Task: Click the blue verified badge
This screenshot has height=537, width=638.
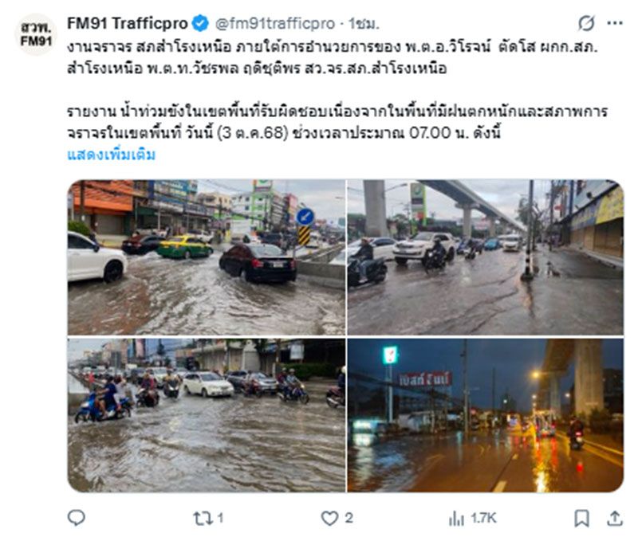Action: 200,24
